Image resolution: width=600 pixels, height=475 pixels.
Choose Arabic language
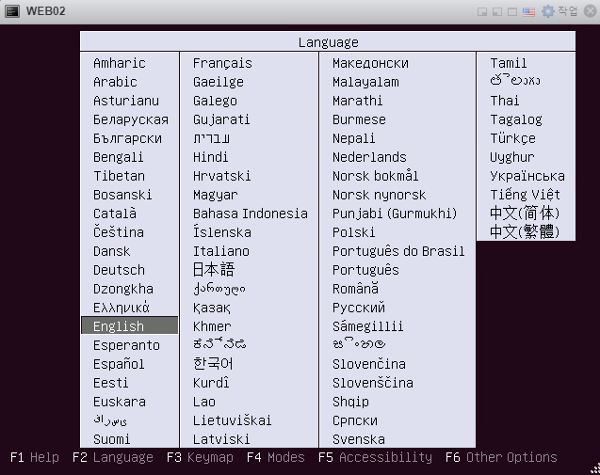pyautogui.click(x=115, y=82)
